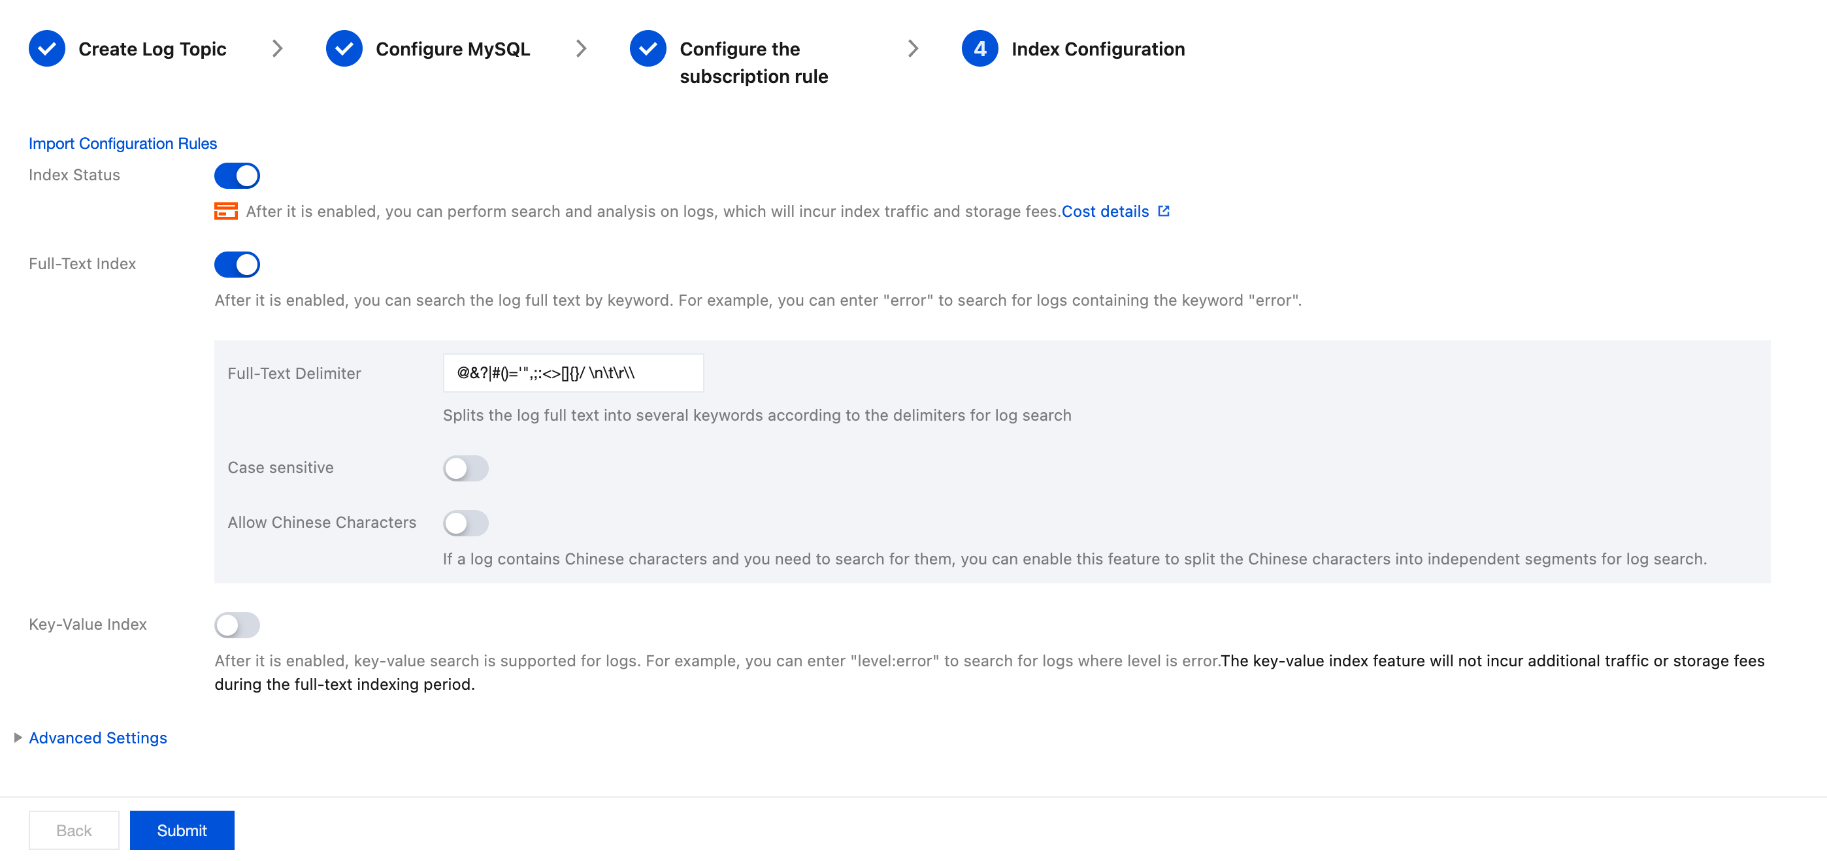This screenshot has width=1827, height=861.
Task: Enable the Case sensitive toggle
Action: point(465,468)
